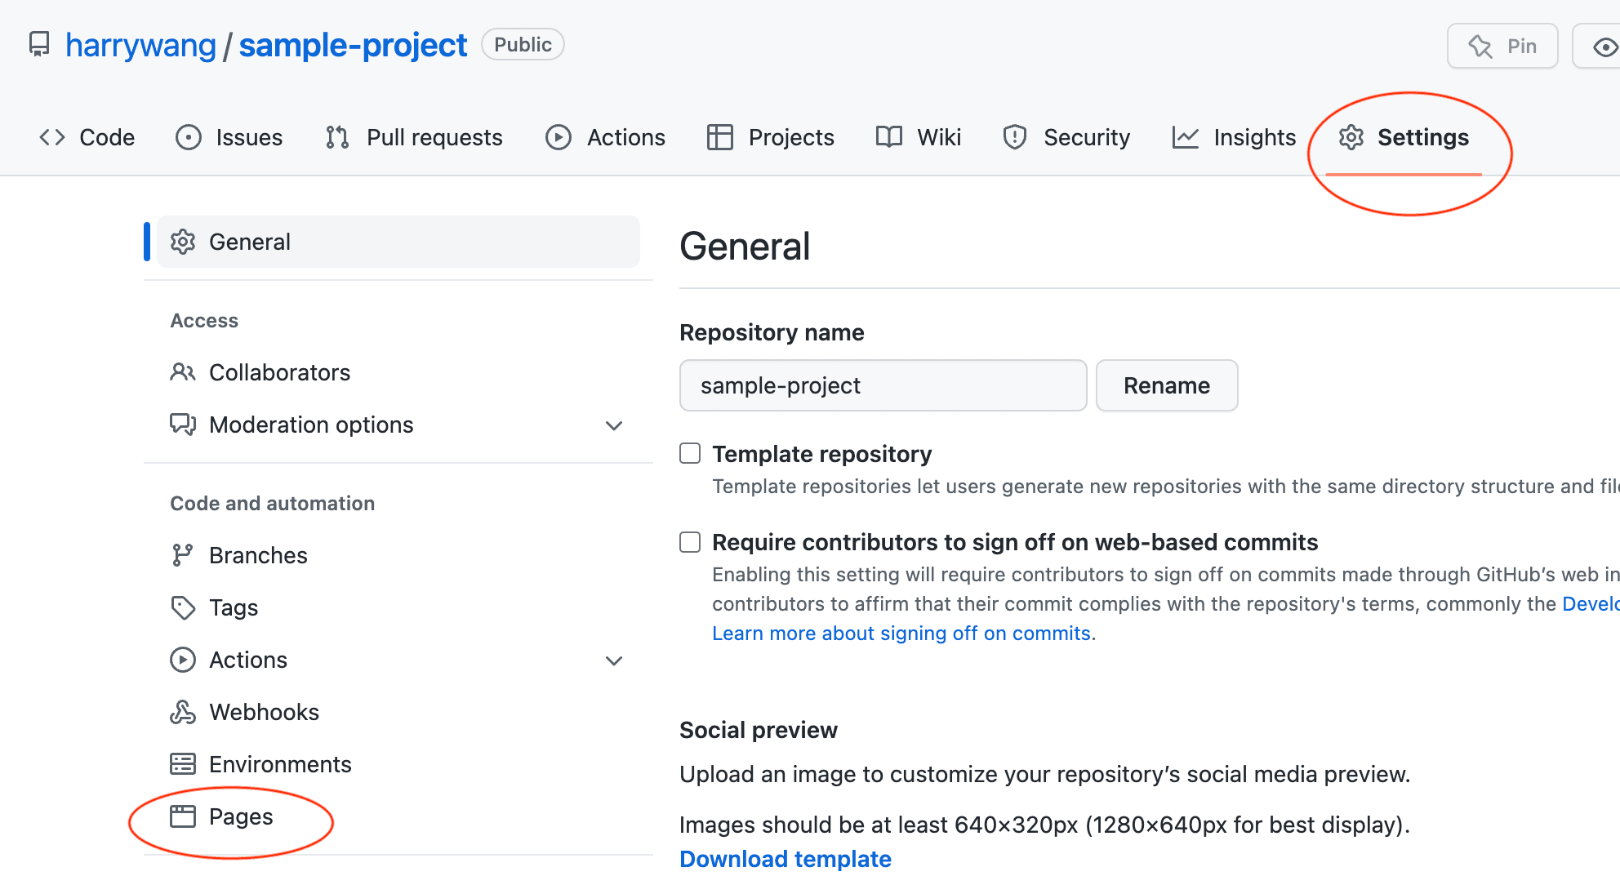Check Require contributors to sign off checkbox
This screenshot has height=885, width=1620.
tap(690, 541)
